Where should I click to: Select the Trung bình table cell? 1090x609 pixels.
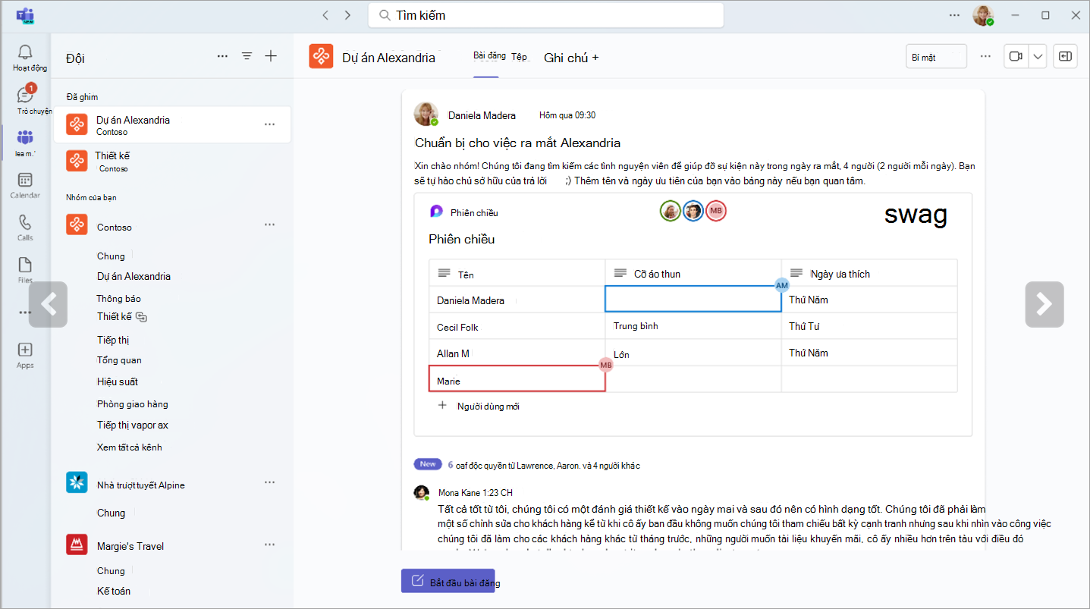(x=693, y=326)
